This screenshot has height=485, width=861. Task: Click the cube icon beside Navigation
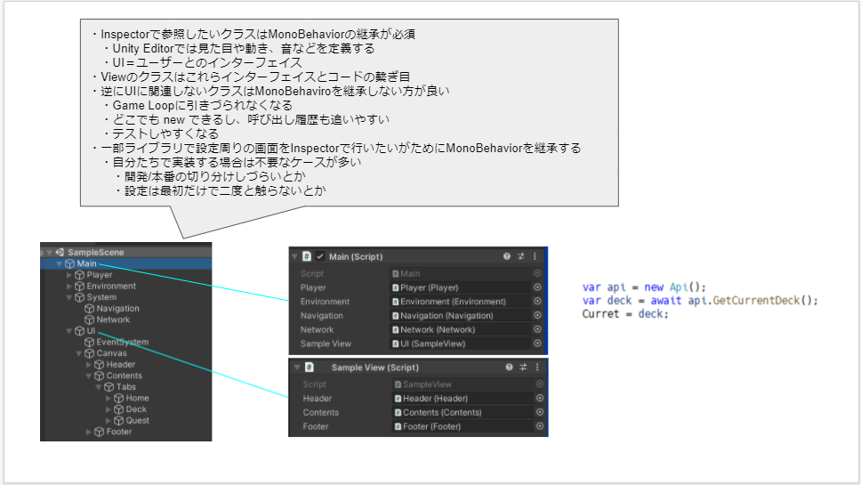pyautogui.click(x=90, y=308)
